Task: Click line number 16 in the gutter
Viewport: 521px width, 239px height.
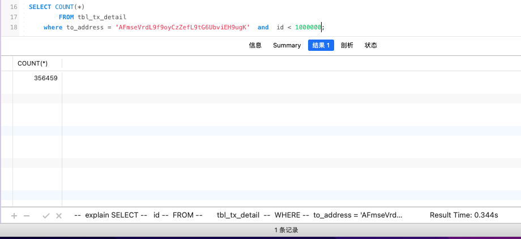Action: pos(14,7)
